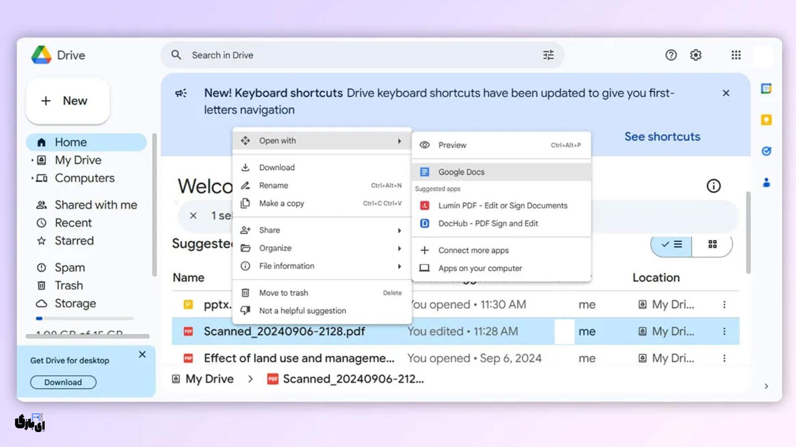Select Lumin PDF - Edit or Sign Documents
Viewport: 796px width, 447px height.
point(501,206)
